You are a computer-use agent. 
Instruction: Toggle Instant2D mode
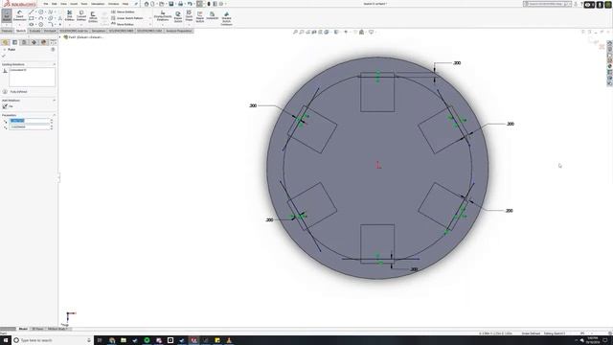[x=213, y=15]
